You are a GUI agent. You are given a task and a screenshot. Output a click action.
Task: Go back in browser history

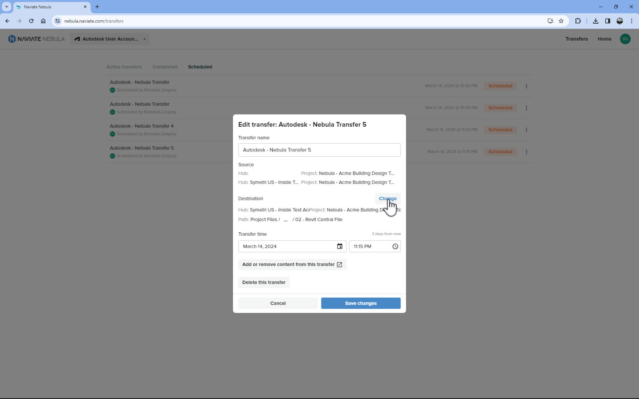point(7,21)
